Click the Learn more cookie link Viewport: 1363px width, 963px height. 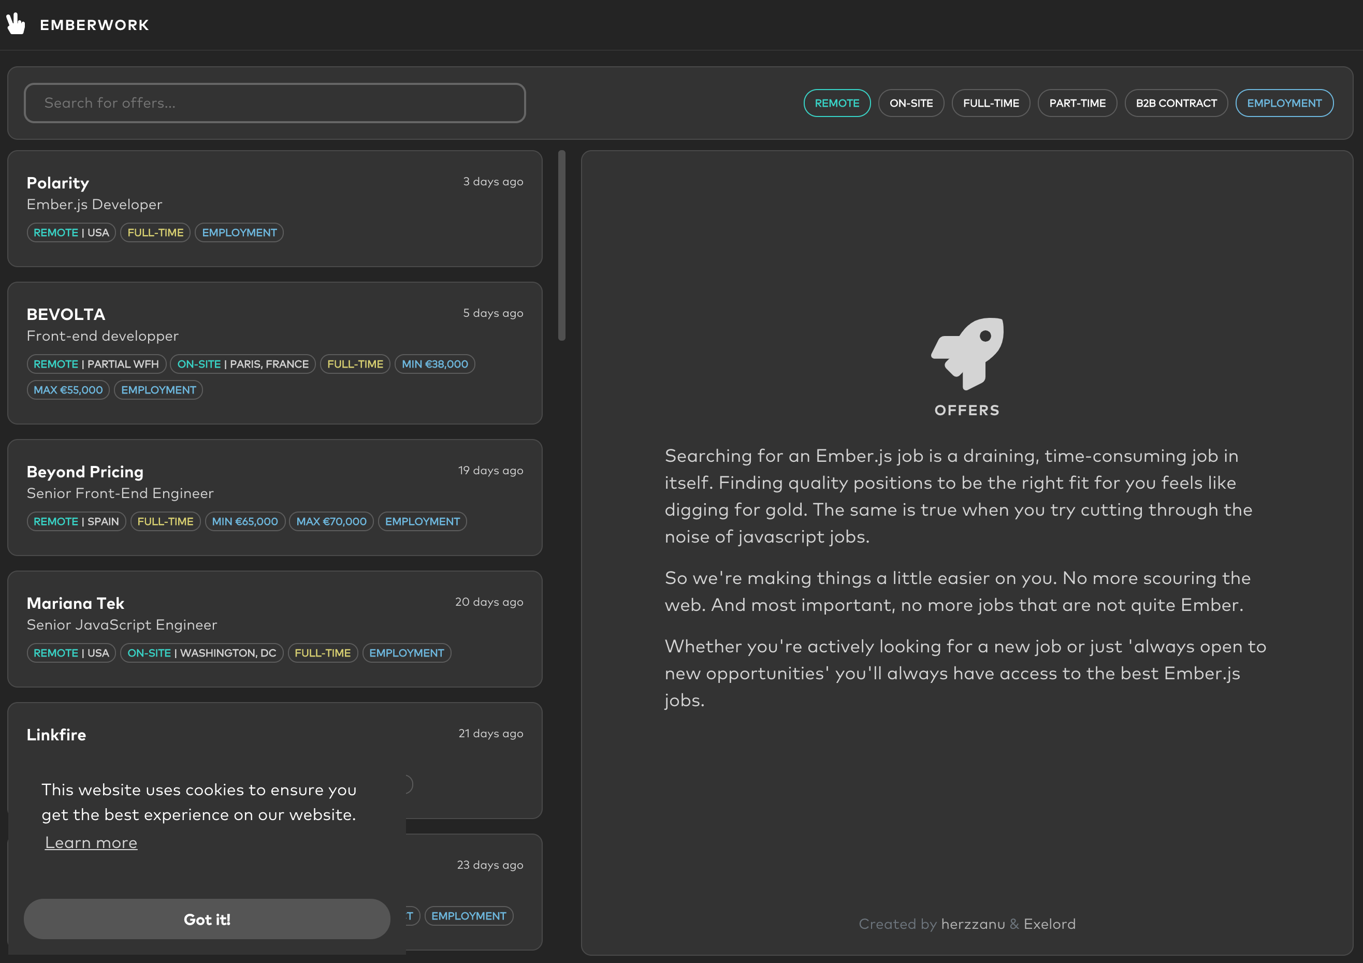[91, 842]
